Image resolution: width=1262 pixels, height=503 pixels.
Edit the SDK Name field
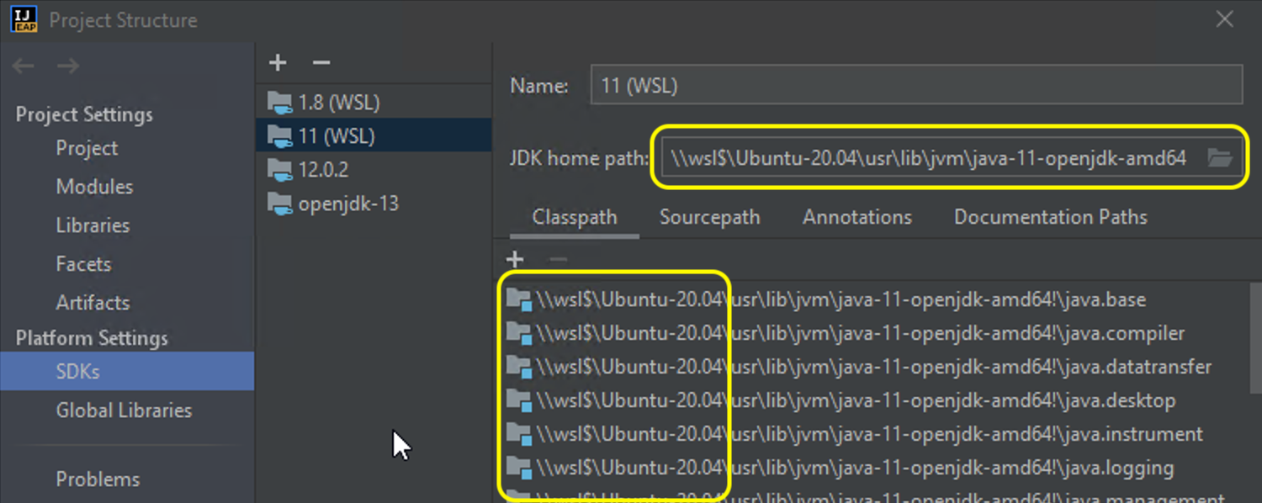coord(916,85)
